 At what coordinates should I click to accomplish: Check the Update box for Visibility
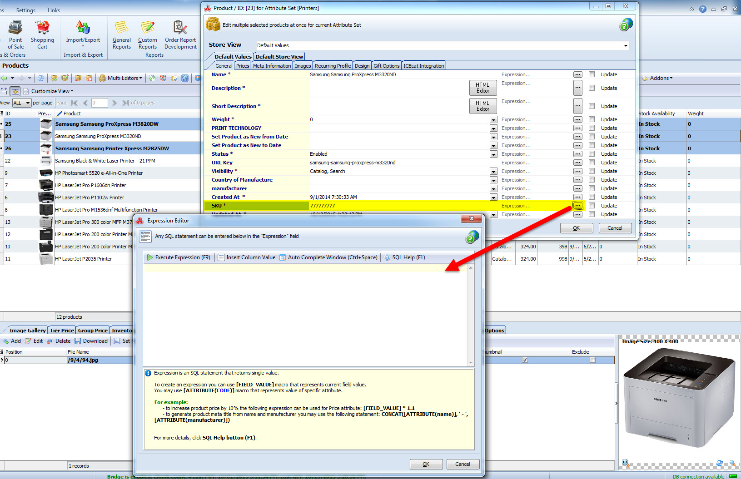592,171
